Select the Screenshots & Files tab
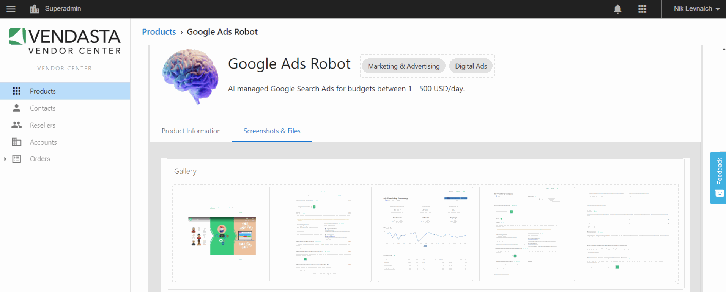Image resolution: width=726 pixels, height=292 pixels. 272,131
